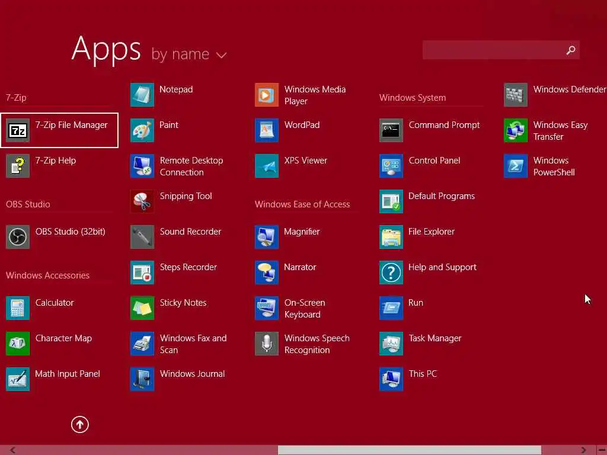The image size is (607, 455).
Task: Launch the Calculator app icon
Action: pos(18,308)
